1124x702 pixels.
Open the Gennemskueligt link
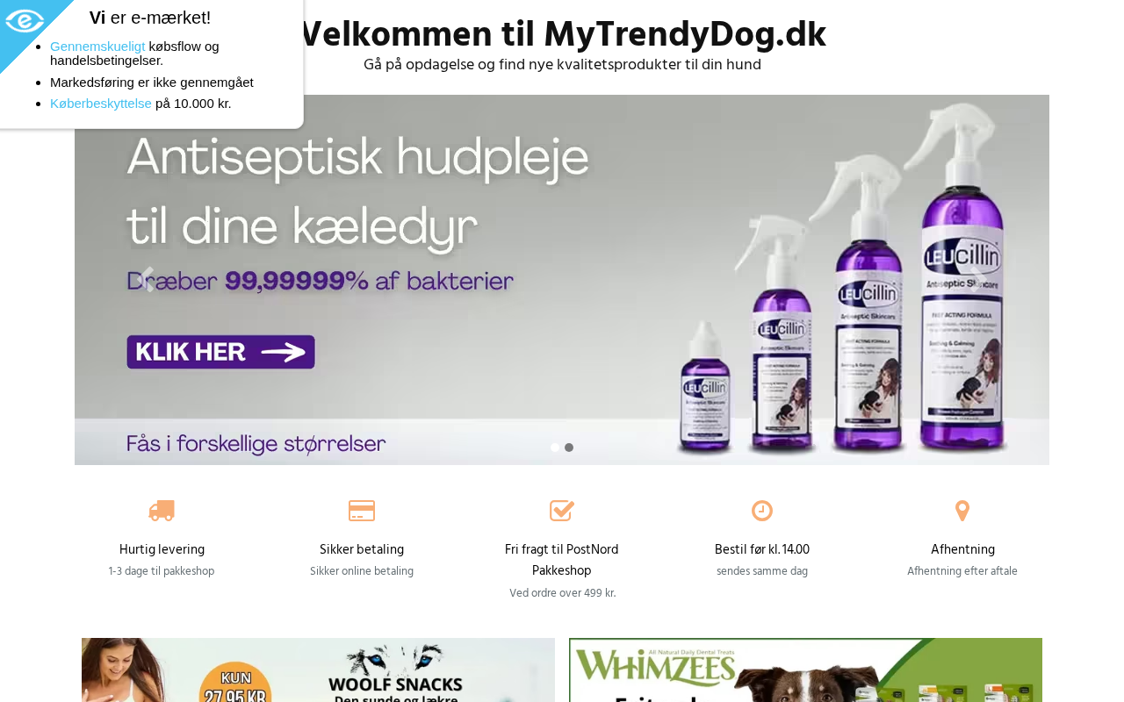coord(97,46)
